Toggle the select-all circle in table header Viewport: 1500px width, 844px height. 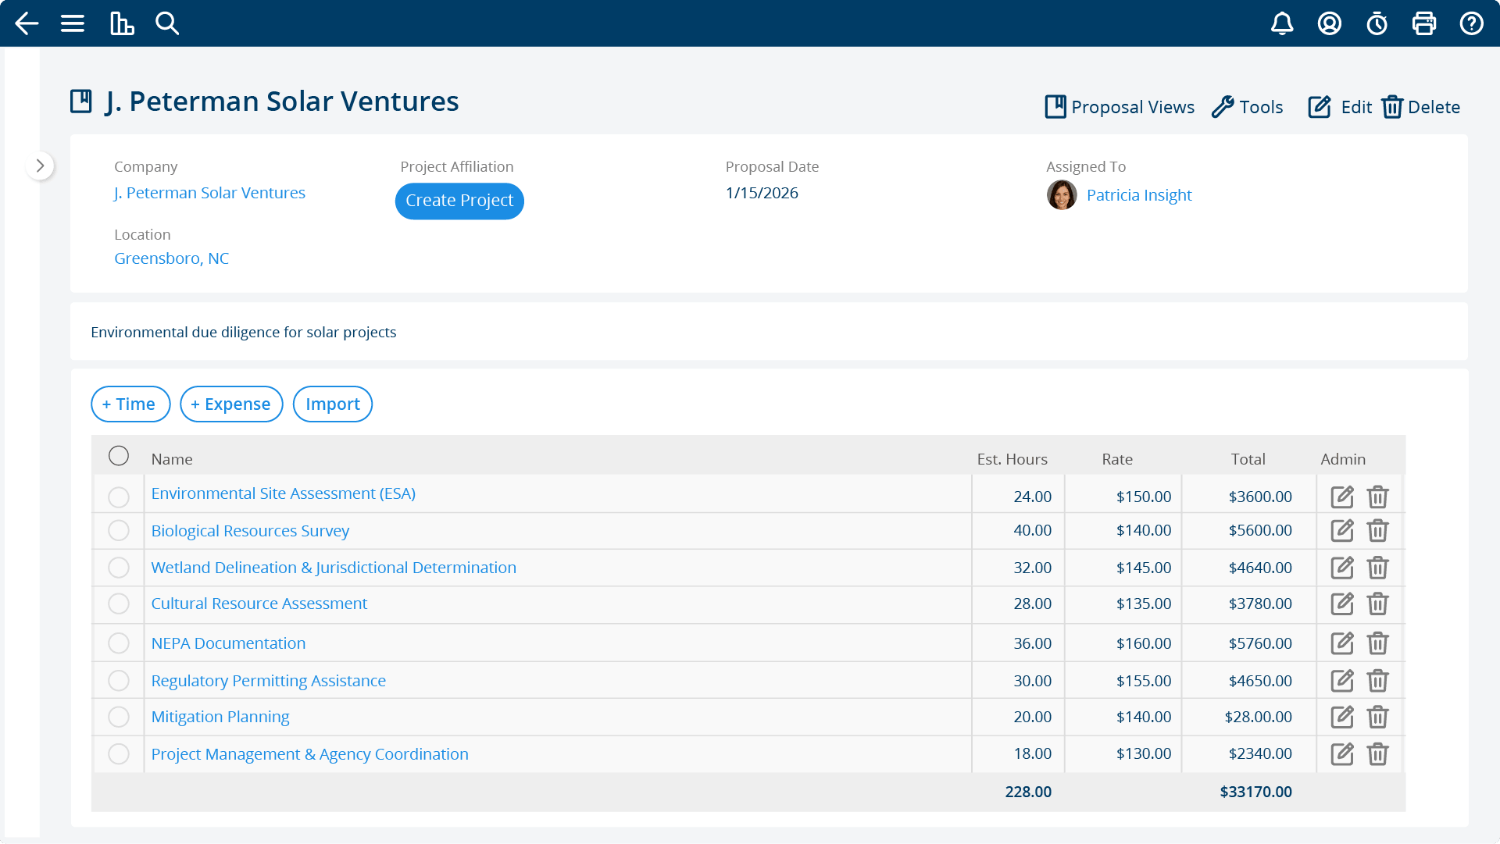point(119,456)
